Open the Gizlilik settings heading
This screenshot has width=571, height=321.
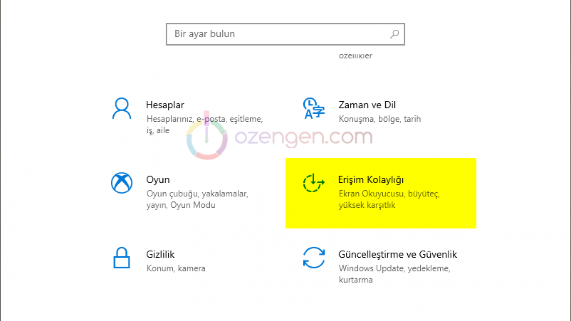coord(160,255)
